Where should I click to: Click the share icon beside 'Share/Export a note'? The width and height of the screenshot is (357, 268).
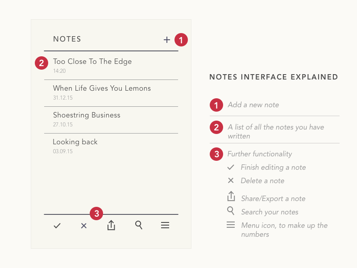pos(231,197)
